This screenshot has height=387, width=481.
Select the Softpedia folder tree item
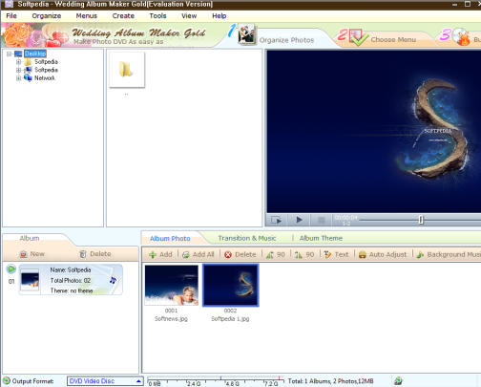(x=46, y=62)
